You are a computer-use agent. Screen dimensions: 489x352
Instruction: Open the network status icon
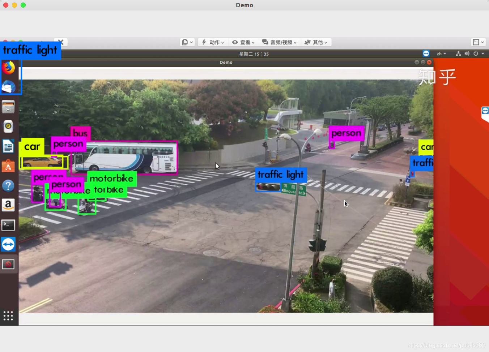click(x=458, y=53)
